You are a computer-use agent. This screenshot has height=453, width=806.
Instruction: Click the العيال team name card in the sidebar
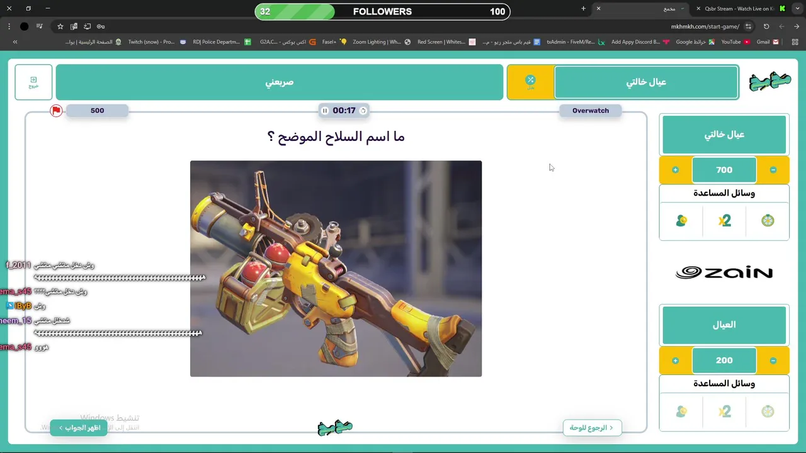[724, 325]
